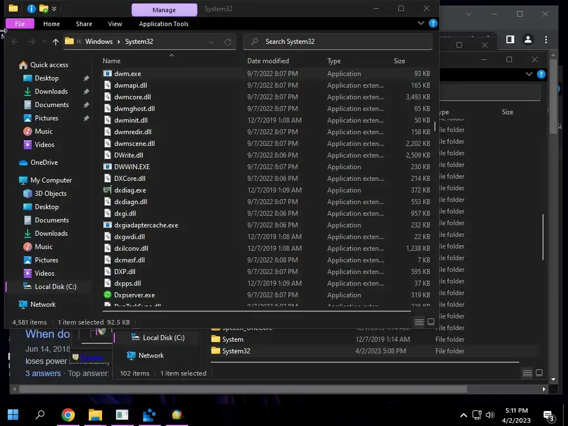Select the dxdiag.exe file

pyautogui.click(x=130, y=190)
